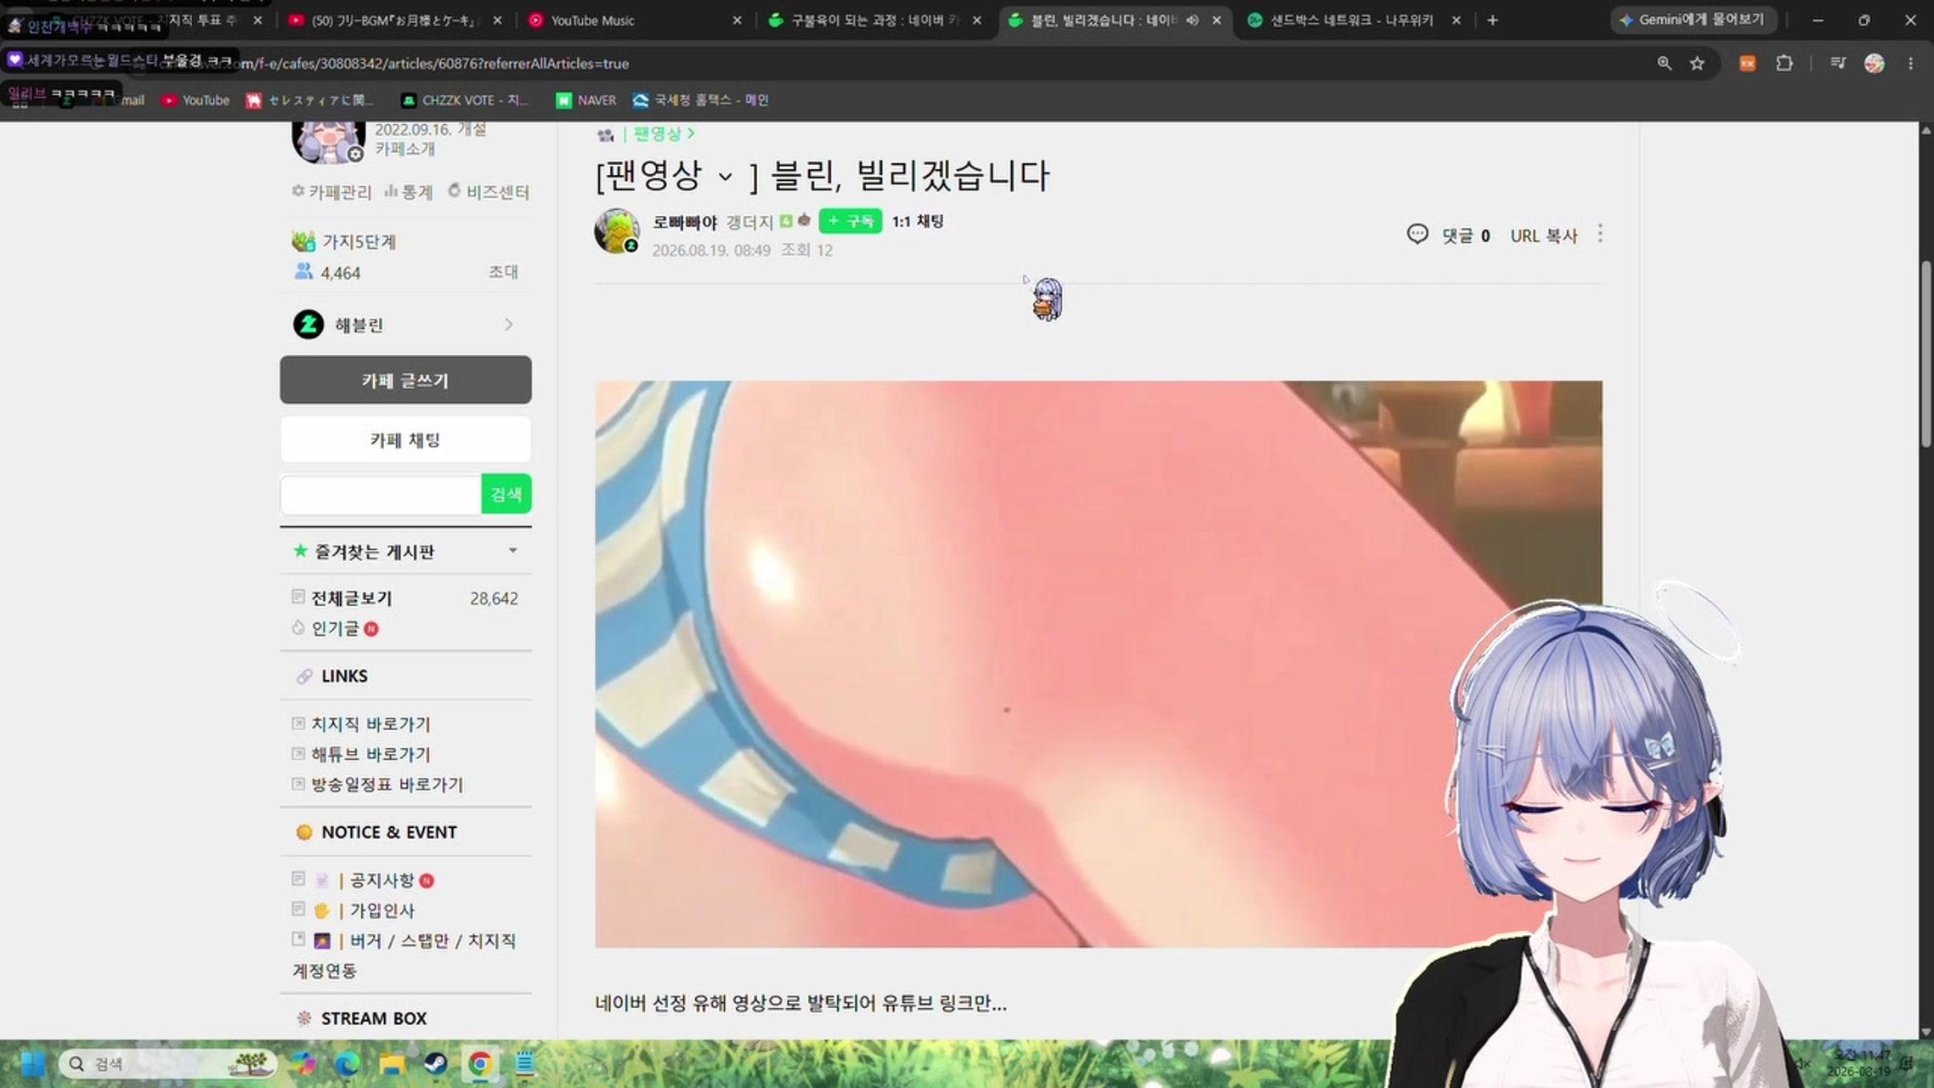Open 버거 / 스탭만 / 치지직 계정연동 board
1934x1088 pixels.
point(404,955)
